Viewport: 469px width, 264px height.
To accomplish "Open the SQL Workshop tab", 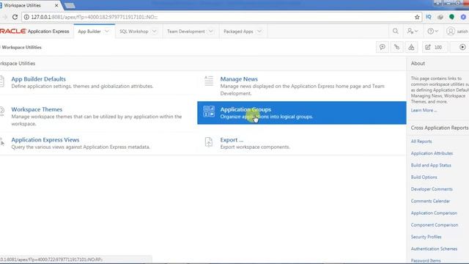I will [133, 31].
